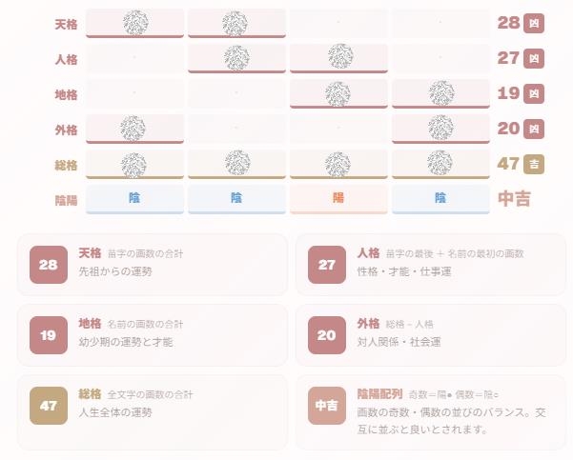Select the orange 陽 cell in 陰陽 row
The width and height of the screenshot is (573, 460).
pos(338,199)
